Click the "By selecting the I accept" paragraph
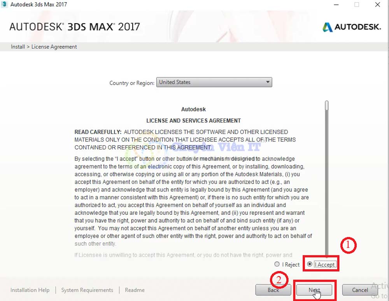This screenshot has width=389, height=301. pos(193,201)
